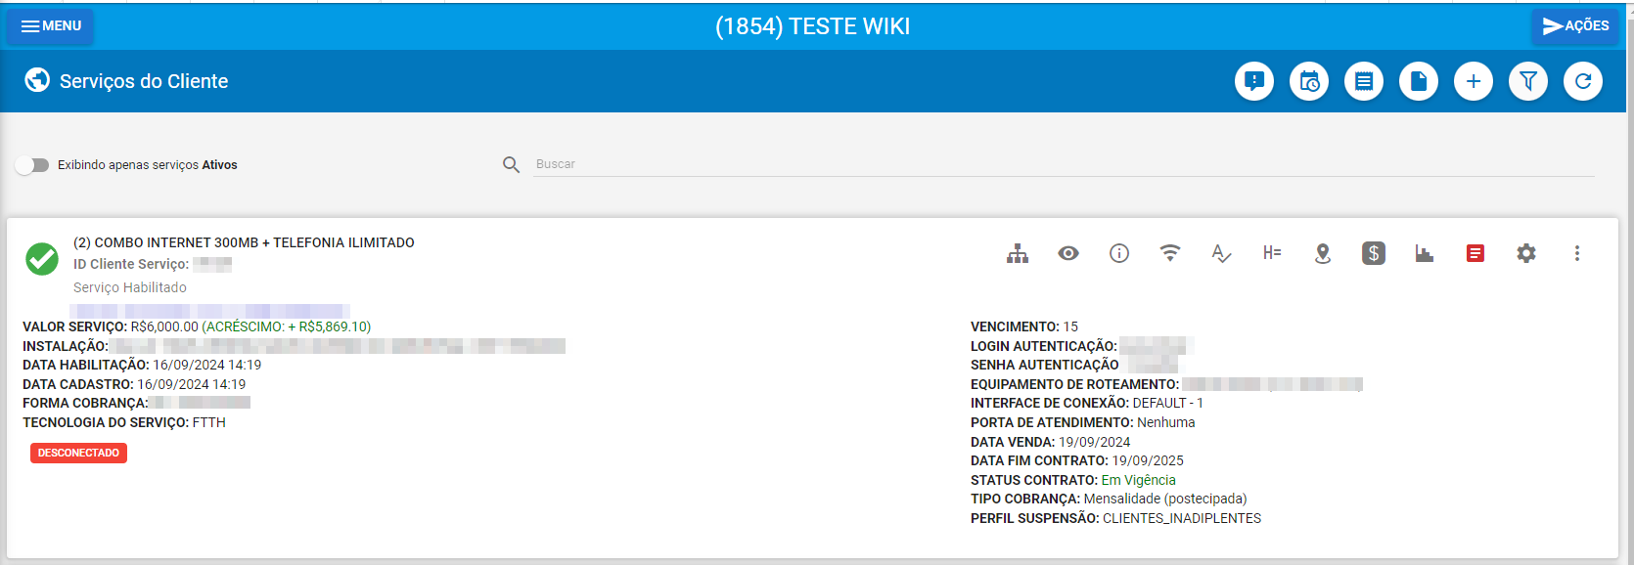Open the dollar sign billing icon
This screenshot has height=565, width=1634.
pyautogui.click(x=1374, y=254)
